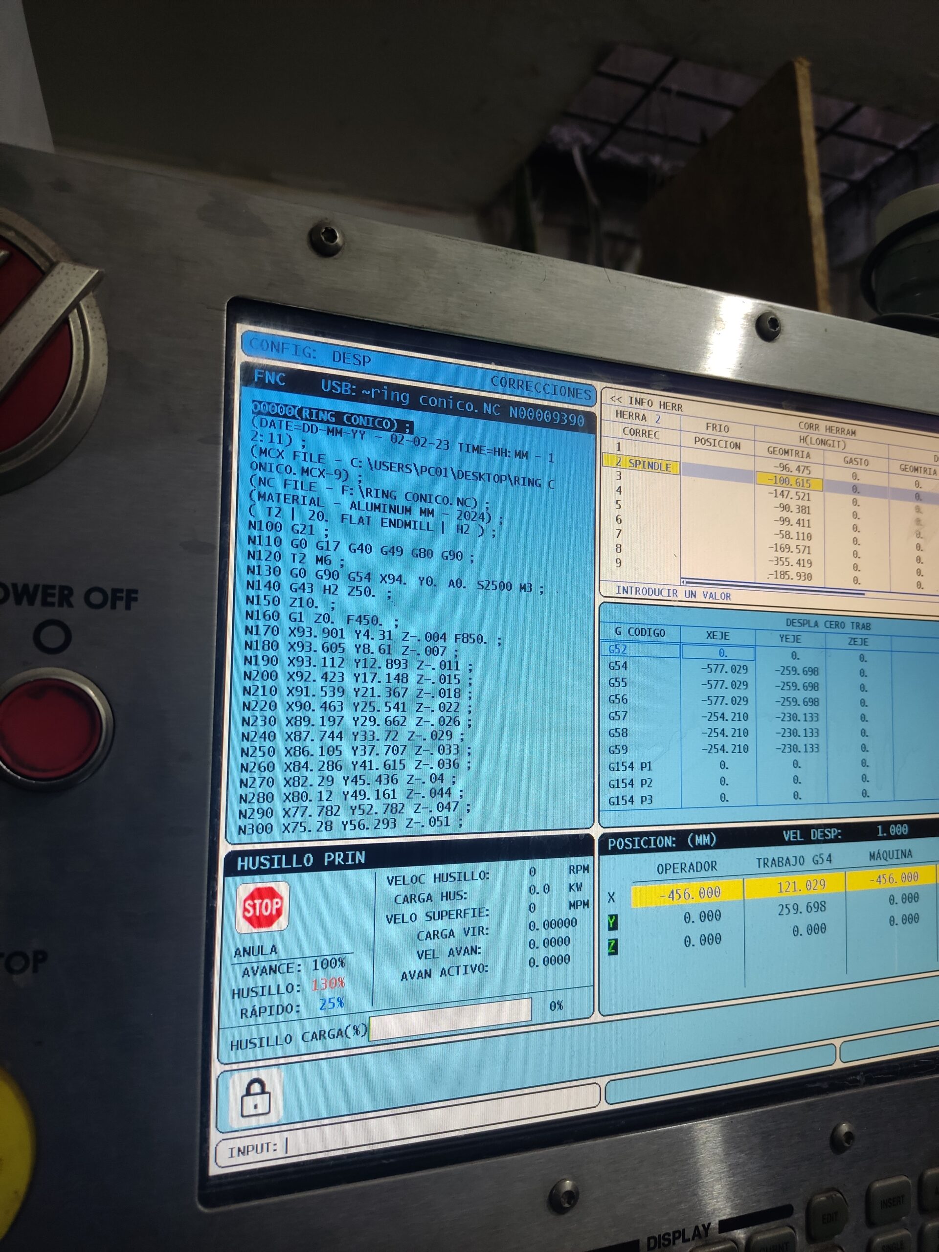Click the green Y axis indicator
Viewport: 939px width, 1252px height.
(x=612, y=922)
